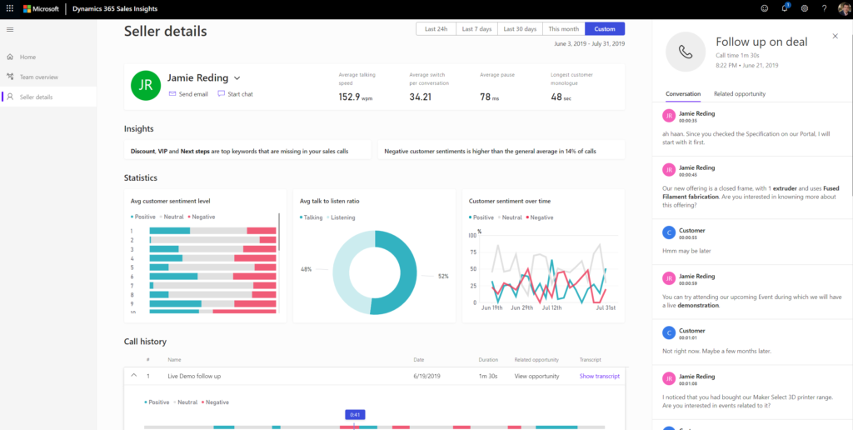853x430 pixels.
Task: Collapse the left navigation hamburger menu
Action: point(10,30)
